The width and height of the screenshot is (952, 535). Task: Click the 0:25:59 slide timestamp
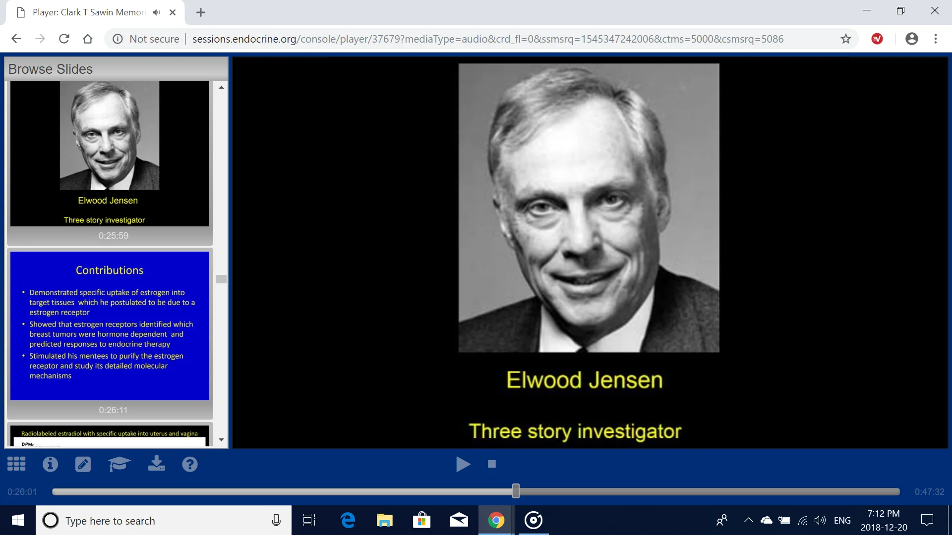point(113,236)
